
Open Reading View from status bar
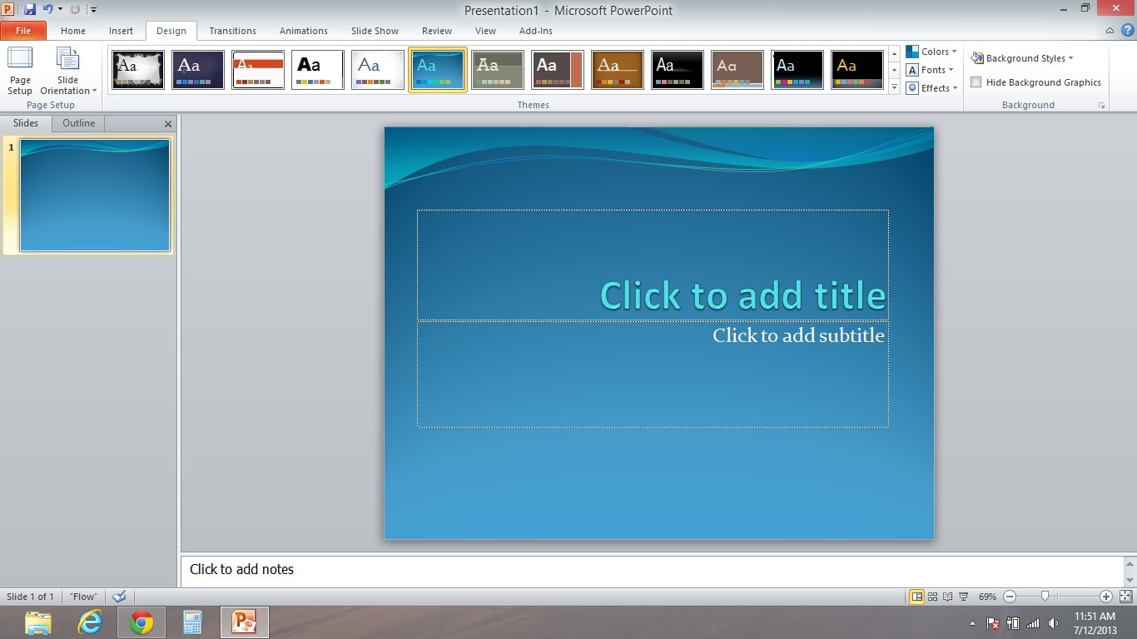(x=947, y=597)
